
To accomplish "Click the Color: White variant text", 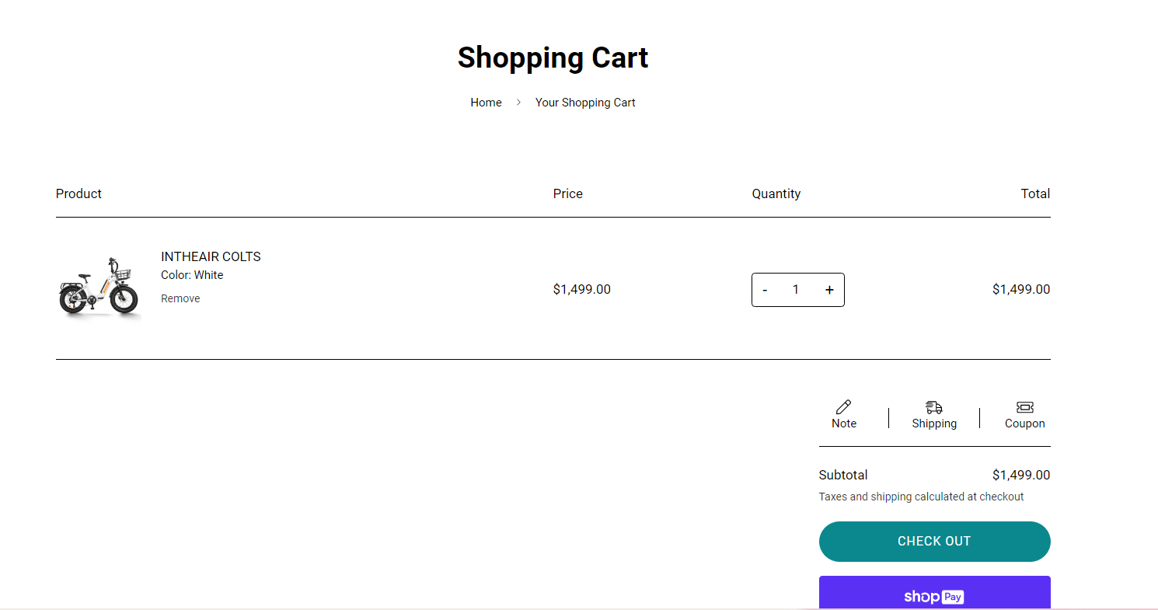I will 192,275.
